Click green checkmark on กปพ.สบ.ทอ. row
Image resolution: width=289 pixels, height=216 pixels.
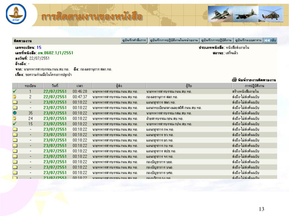tap(15, 124)
